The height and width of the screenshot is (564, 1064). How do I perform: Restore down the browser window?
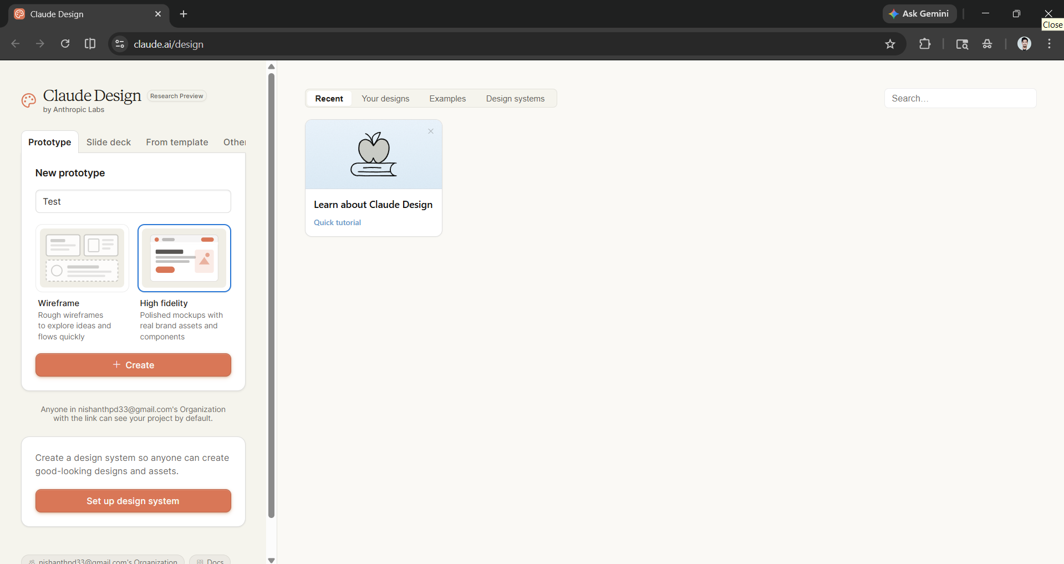[x=1016, y=14]
